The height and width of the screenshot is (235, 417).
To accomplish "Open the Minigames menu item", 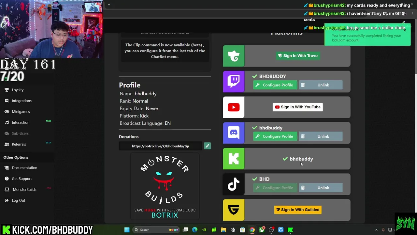I will 21,112.
